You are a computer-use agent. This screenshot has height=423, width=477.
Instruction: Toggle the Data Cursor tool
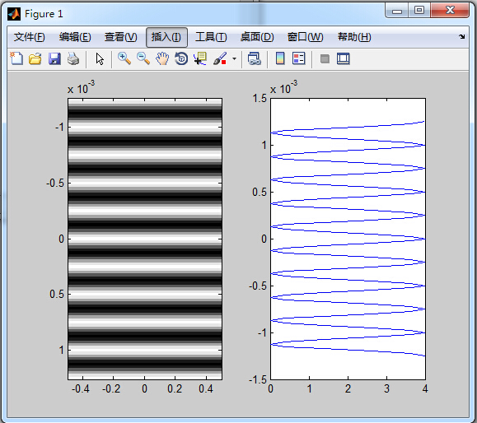pos(200,58)
